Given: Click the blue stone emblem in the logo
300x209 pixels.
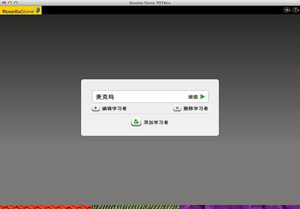Looking at the screenshot, I should pos(38,10).
